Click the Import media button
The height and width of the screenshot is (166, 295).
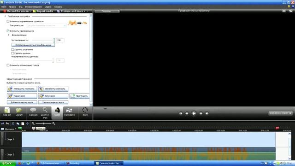(x=43, y=11)
